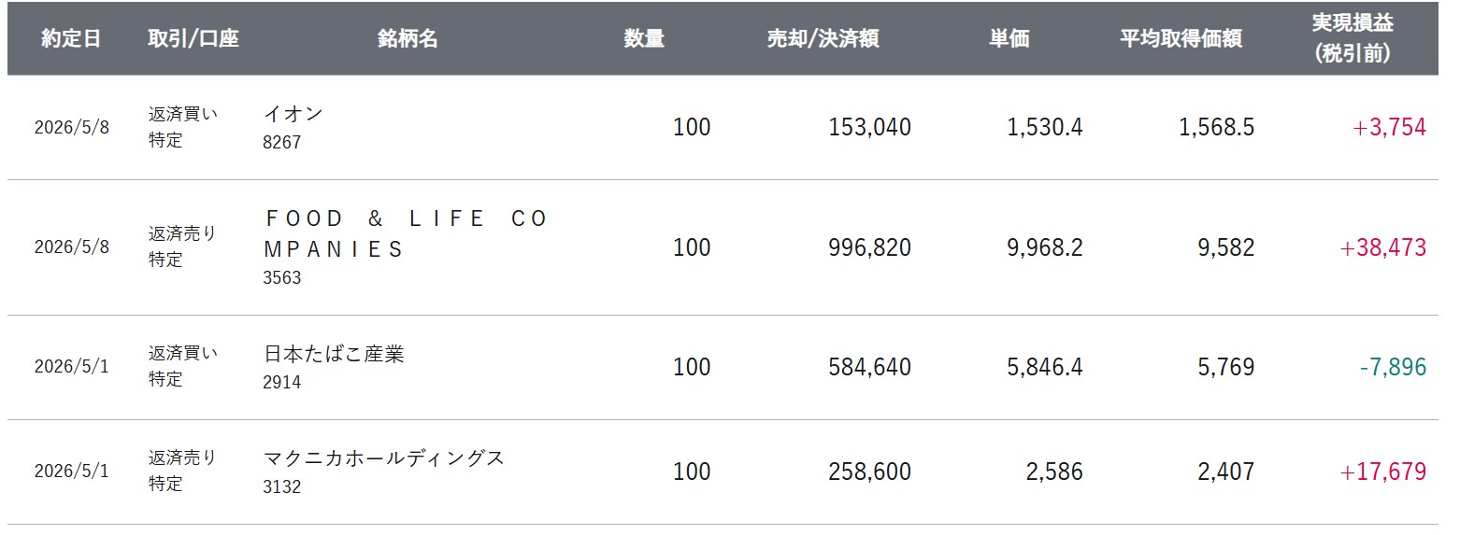
Task: Open the 日本たばこ産業 stock name
Action: 335,355
